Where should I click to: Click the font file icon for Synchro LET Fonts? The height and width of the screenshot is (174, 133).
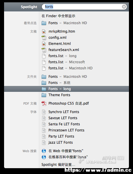click(44, 112)
